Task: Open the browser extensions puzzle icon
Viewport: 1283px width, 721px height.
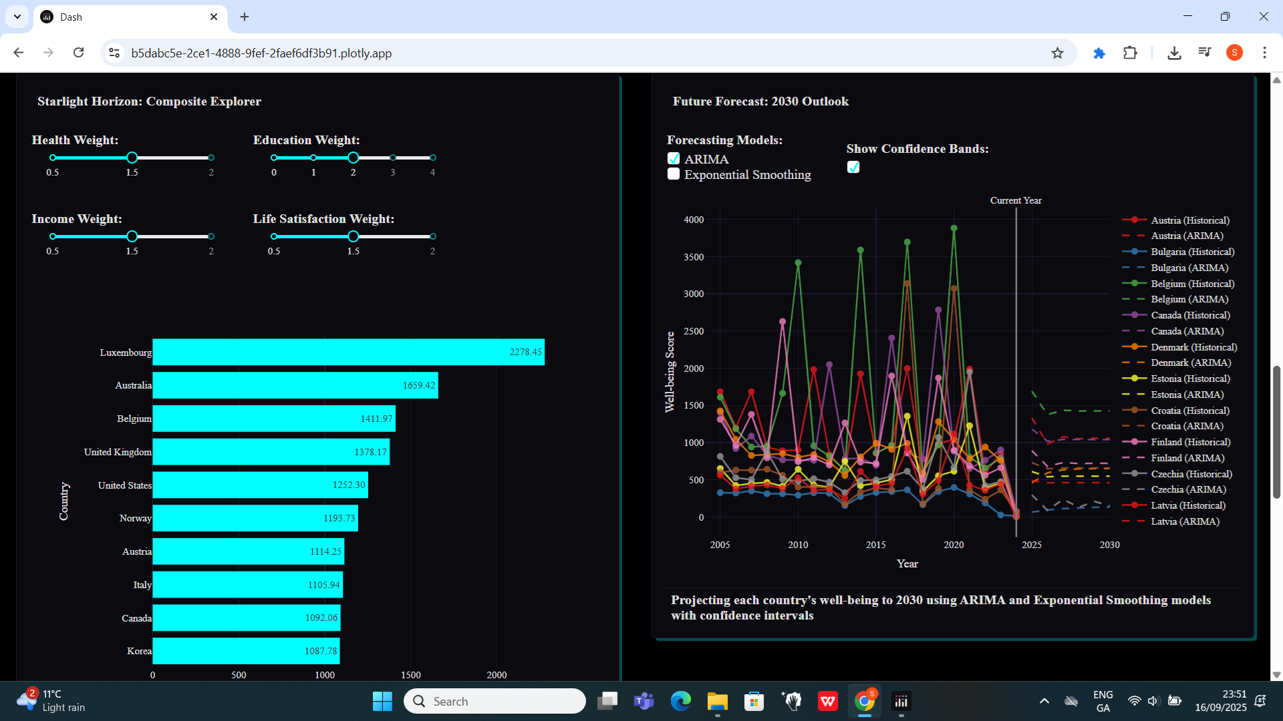Action: 1130,53
